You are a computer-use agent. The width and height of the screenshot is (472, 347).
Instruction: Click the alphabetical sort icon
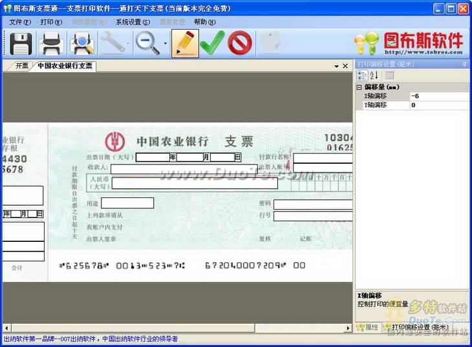click(x=374, y=75)
